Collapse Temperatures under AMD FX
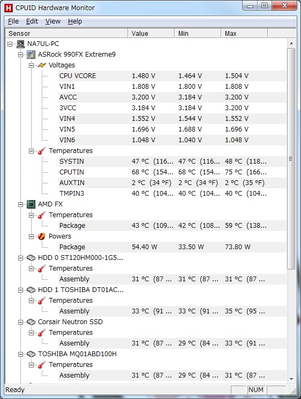Image resolution: width=301 pixels, height=399 pixels. coord(32,215)
